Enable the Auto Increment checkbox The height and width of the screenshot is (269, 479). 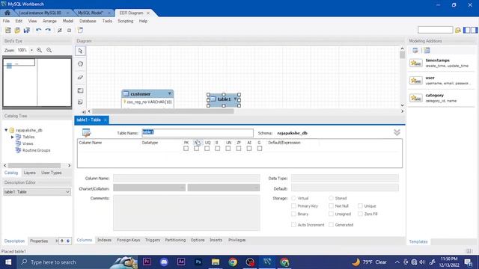(x=293, y=225)
